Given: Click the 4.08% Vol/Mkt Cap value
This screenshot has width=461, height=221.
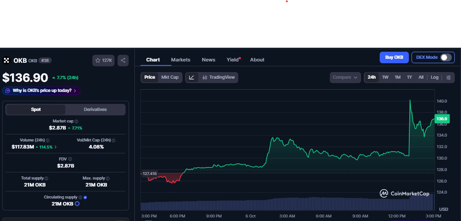Looking at the screenshot, I should coord(96,147).
